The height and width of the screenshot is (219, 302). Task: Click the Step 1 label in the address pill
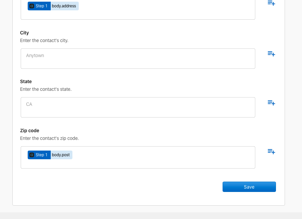click(x=41, y=6)
